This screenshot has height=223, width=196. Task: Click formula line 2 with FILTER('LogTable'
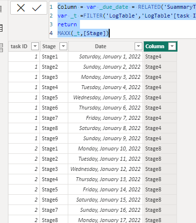click(x=127, y=16)
